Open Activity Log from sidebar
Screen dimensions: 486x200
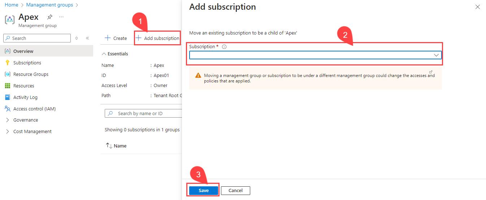(x=25, y=97)
